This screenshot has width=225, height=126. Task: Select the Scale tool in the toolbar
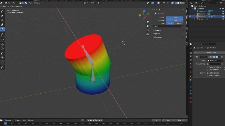[x=2, y=53]
